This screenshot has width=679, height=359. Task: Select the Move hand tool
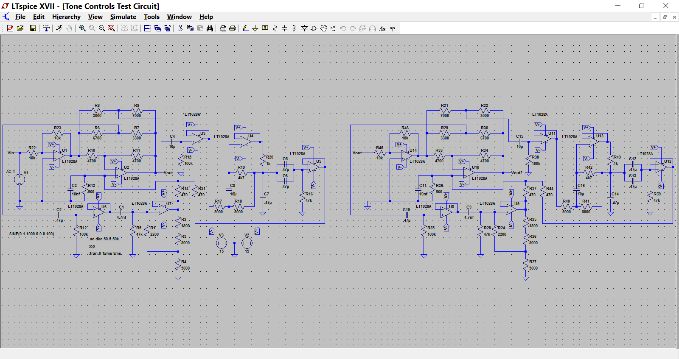(x=324, y=28)
